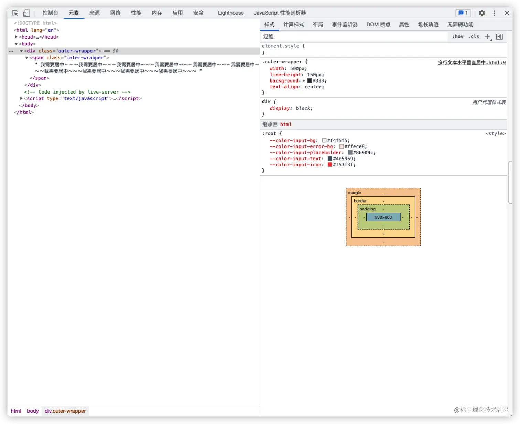Open the 属性 subtab

point(404,25)
